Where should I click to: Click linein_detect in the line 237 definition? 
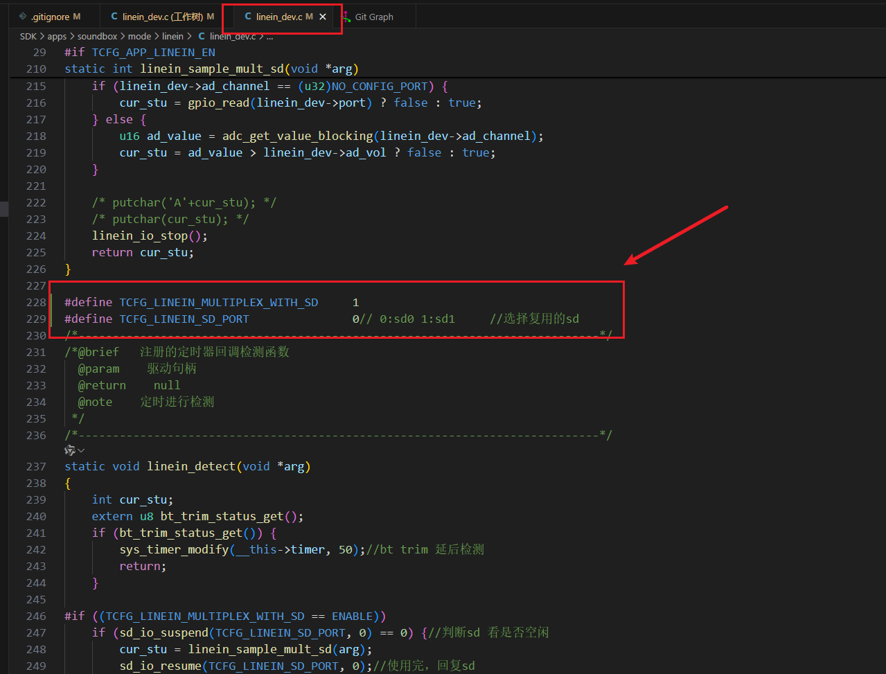[x=191, y=466]
